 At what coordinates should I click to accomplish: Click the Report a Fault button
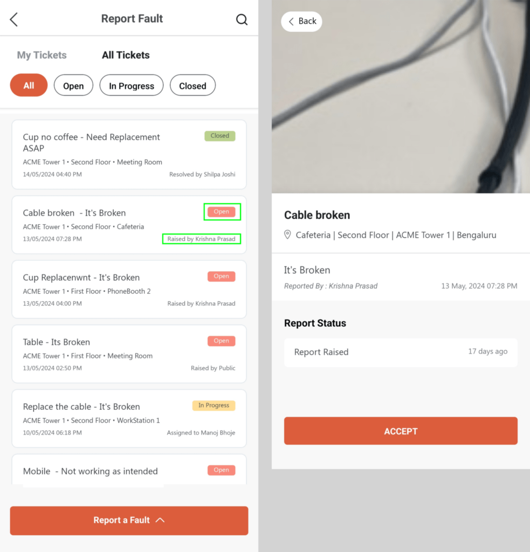129,520
